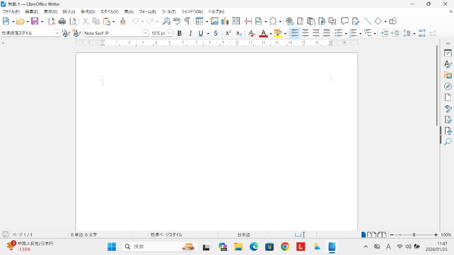Open the Navigator in the sidebar
This screenshot has width=454, height=255.
click(448, 86)
